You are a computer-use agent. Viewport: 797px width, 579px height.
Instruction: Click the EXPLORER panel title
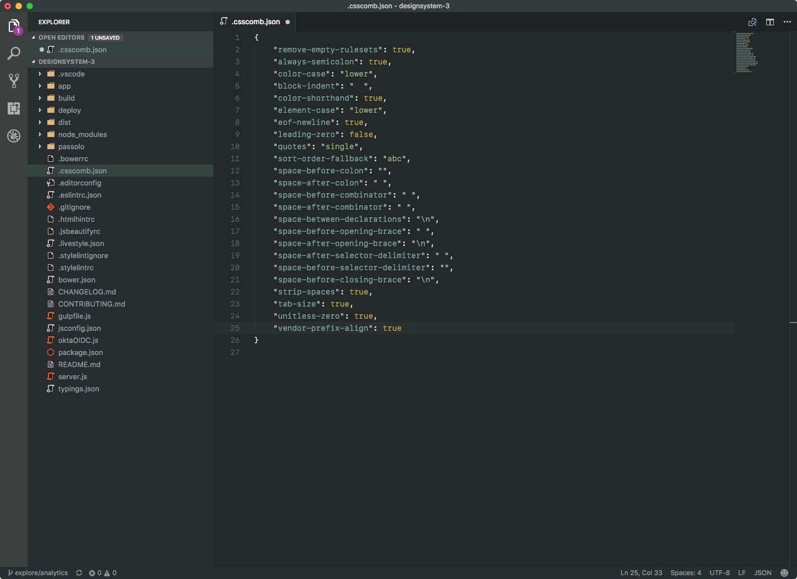(x=54, y=22)
